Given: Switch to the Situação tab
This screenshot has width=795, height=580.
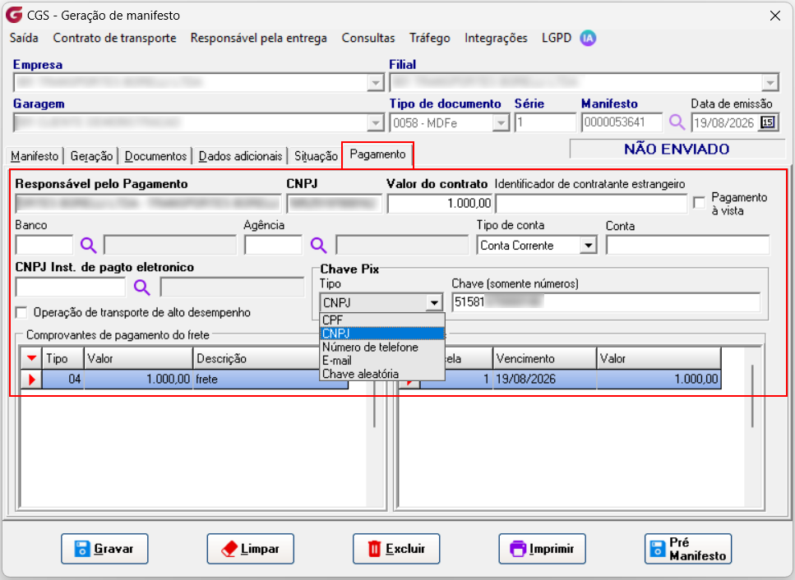Looking at the screenshot, I should click(x=316, y=156).
